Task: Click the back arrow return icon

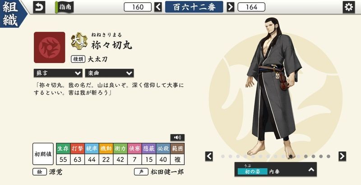Action: pyautogui.click(x=39, y=7)
